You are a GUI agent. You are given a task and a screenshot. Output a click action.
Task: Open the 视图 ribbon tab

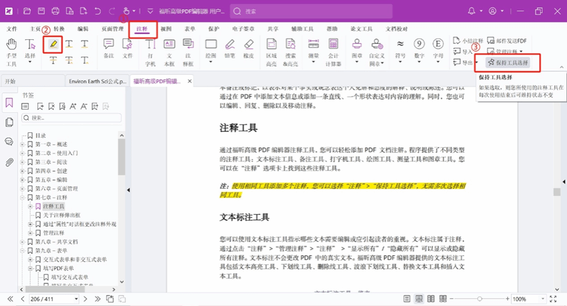coord(166,29)
